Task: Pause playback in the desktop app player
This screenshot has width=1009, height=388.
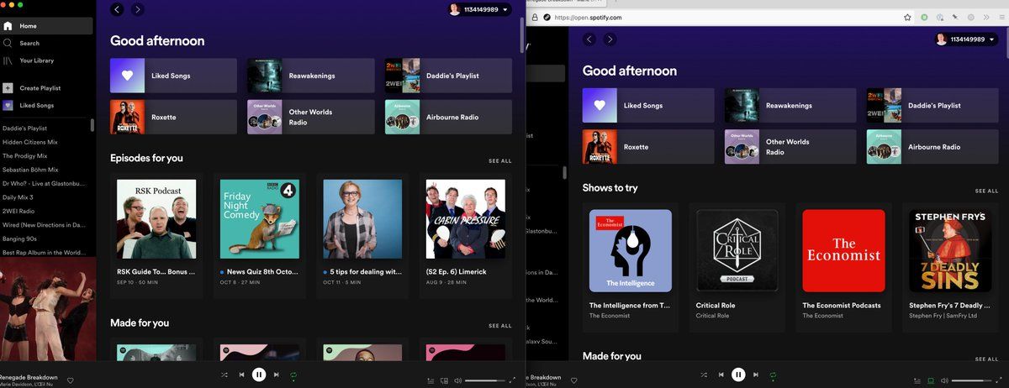Action: (259, 375)
